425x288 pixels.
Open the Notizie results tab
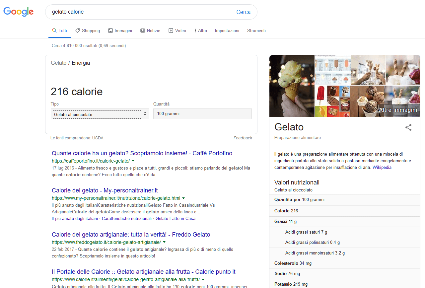[x=150, y=31]
